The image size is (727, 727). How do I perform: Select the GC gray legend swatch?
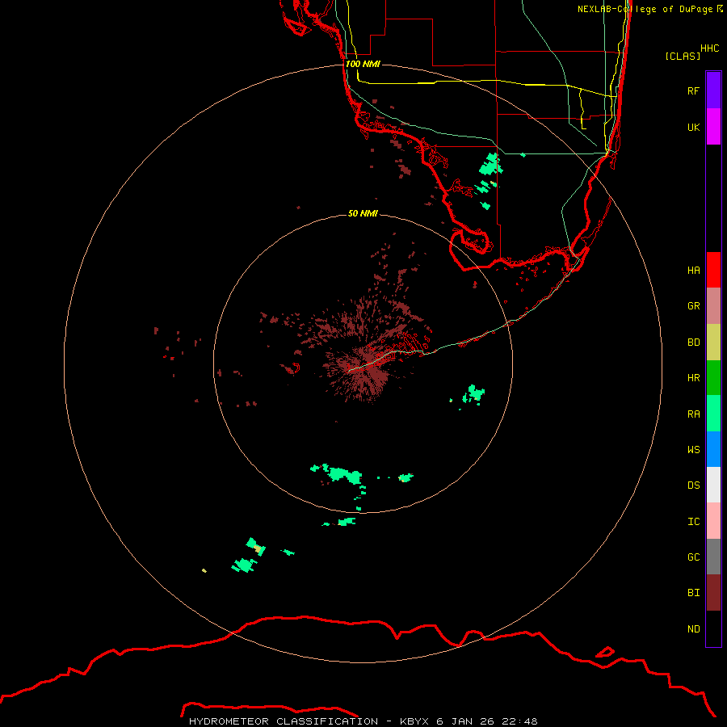713,557
